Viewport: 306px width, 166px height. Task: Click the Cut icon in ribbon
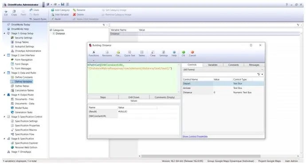(x=6, y=12)
